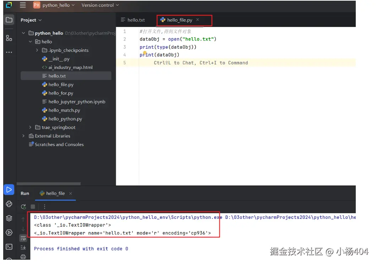Open the Project tool window folder icon
The height and width of the screenshot is (264, 376).
9,20
